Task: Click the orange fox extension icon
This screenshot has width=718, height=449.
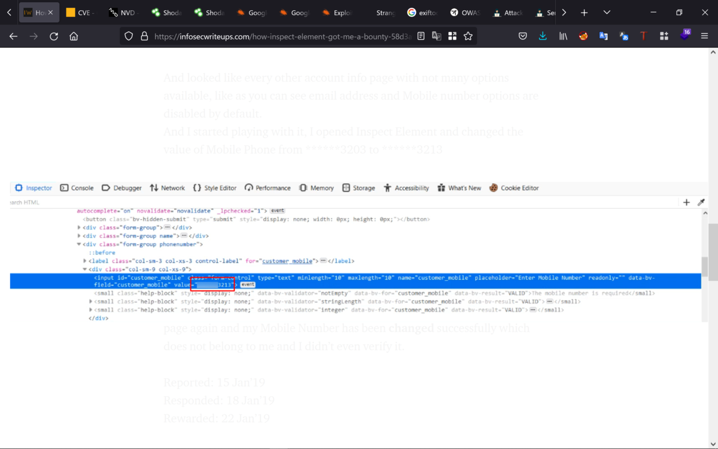Action: (x=583, y=37)
